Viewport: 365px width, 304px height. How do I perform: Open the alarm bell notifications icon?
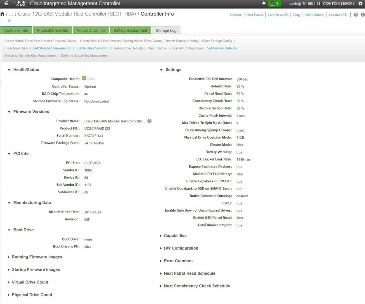click(264, 3)
